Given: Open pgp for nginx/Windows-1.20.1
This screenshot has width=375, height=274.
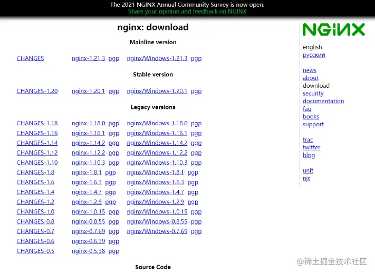Looking at the screenshot, I should click(196, 92).
